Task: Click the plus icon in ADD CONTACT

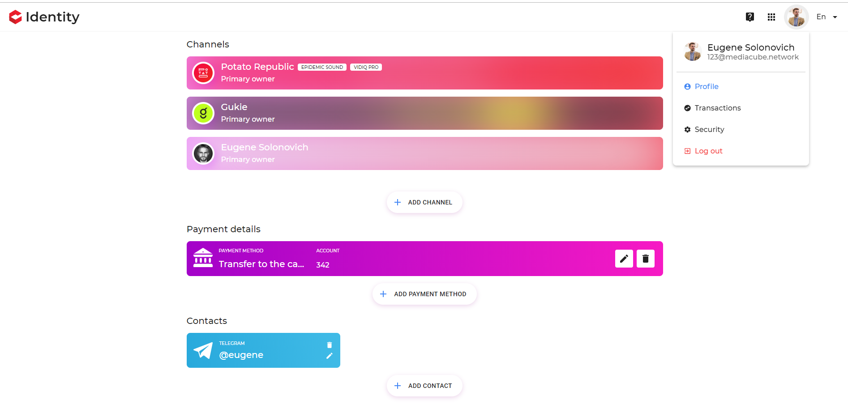Action: tap(398, 386)
